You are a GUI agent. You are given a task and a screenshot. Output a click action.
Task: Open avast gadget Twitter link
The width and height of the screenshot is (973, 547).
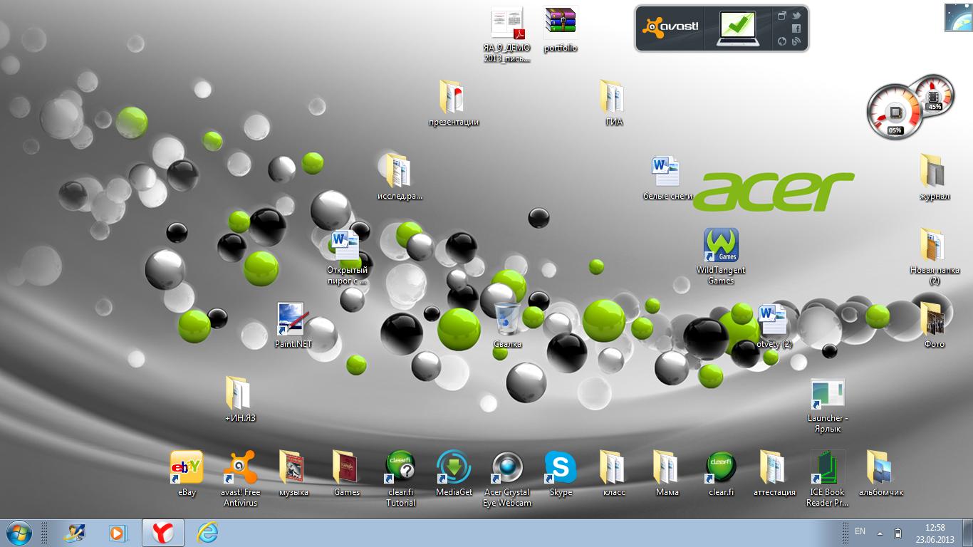point(796,16)
